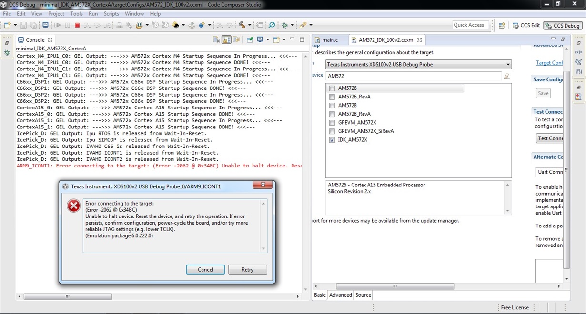
Task: Switch to the Source tab
Action: point(363,295)
